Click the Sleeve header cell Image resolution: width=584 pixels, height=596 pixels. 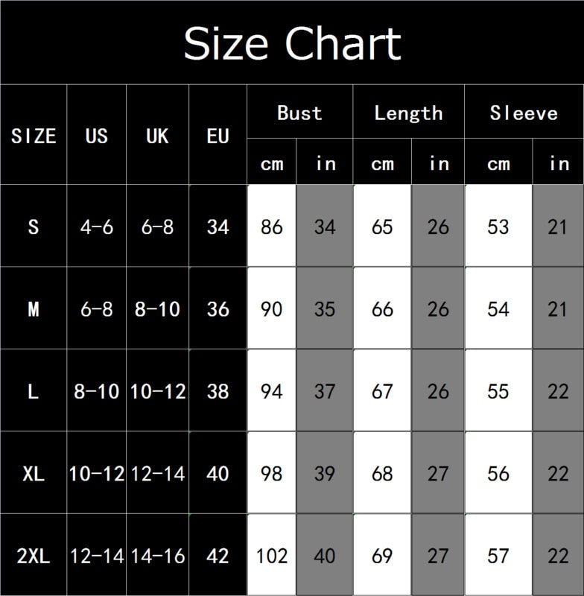coord(524,112)
